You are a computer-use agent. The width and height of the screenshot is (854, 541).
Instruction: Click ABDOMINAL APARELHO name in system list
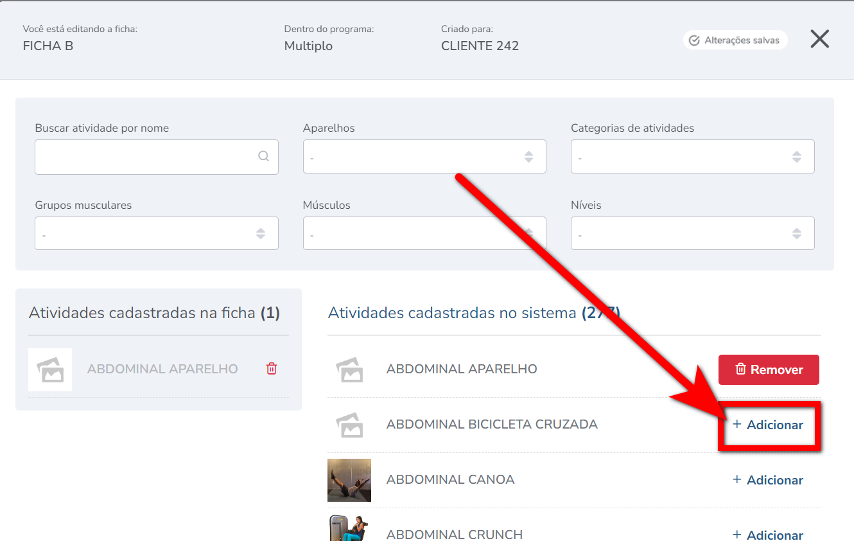(x=462, y=369)
